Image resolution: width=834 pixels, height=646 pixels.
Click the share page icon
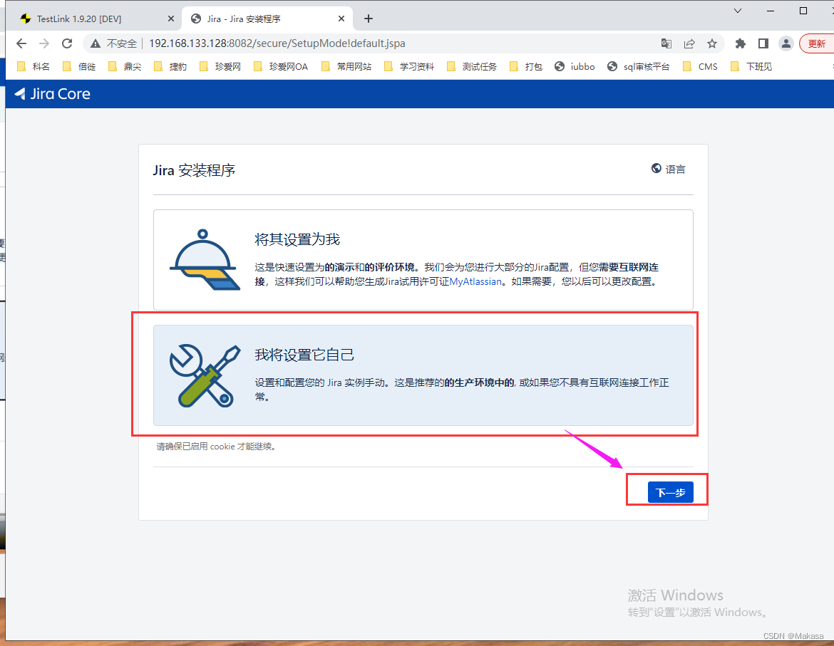click(689, 43)
